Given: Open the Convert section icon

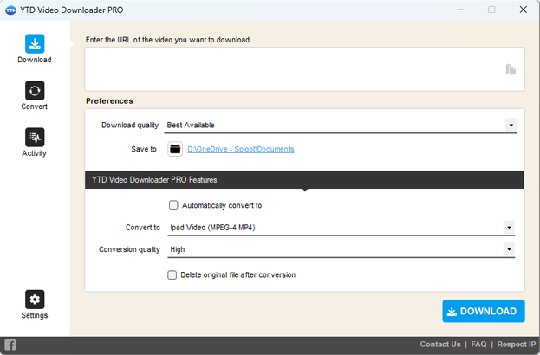Looking at the screenshot, I should click(x=35, y=90).
